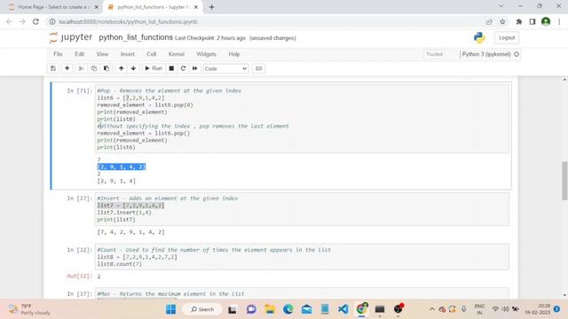Open browser extensions puzzle icon
The width and height of the screenshot is (568, 319).
click(518, 21)
